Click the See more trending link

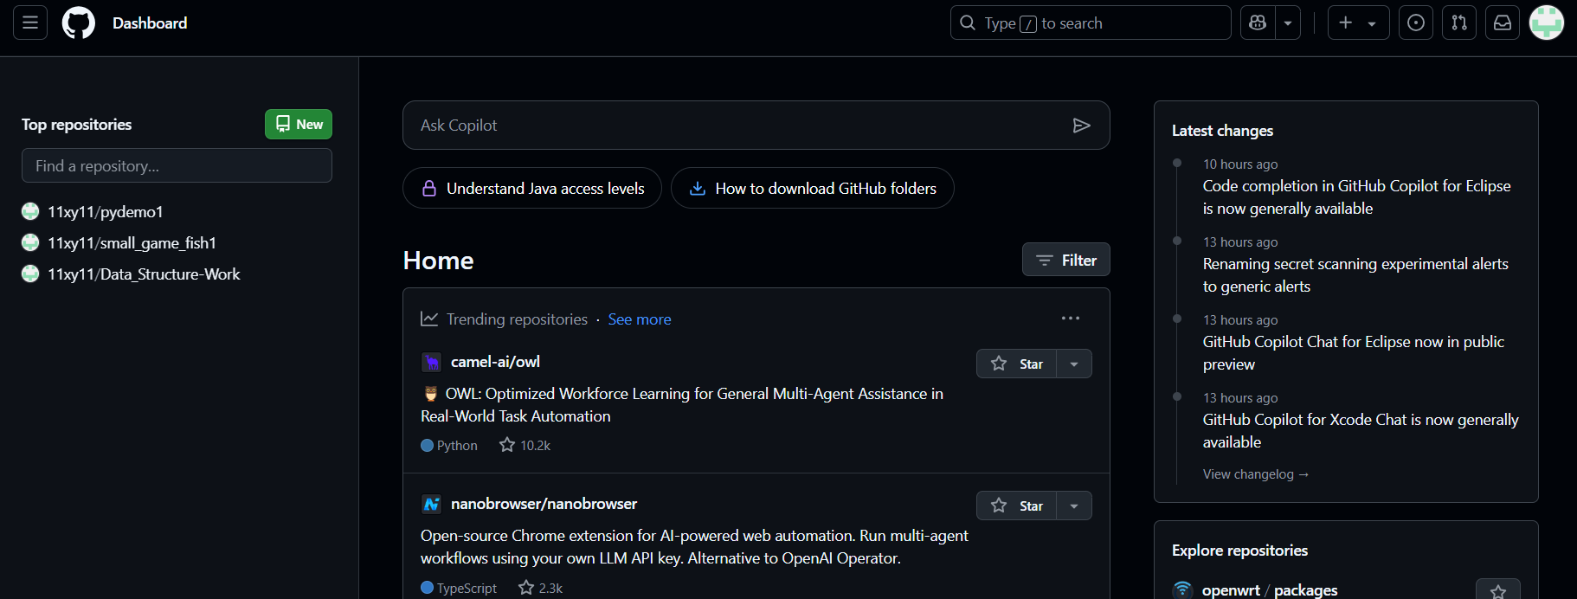pyautogui.click(x=640, y=319)
